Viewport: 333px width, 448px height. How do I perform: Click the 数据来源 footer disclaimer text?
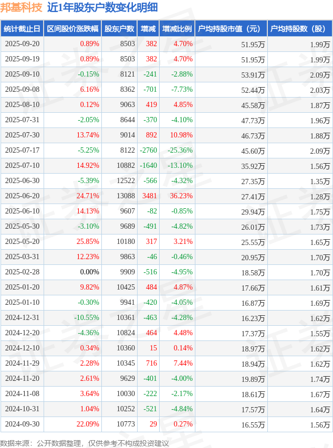tap(85, 443)
